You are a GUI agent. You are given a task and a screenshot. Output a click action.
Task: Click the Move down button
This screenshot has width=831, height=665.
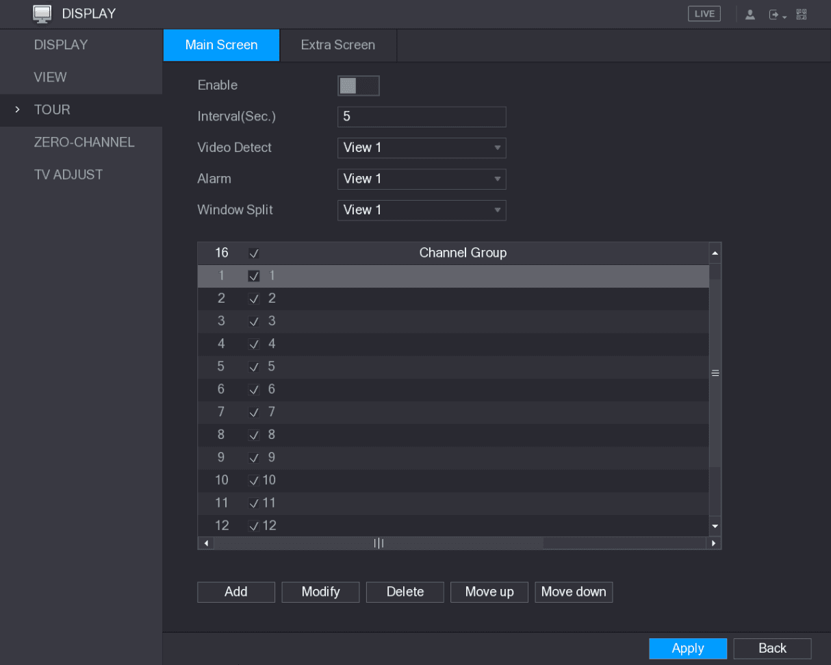pos(574,592)
